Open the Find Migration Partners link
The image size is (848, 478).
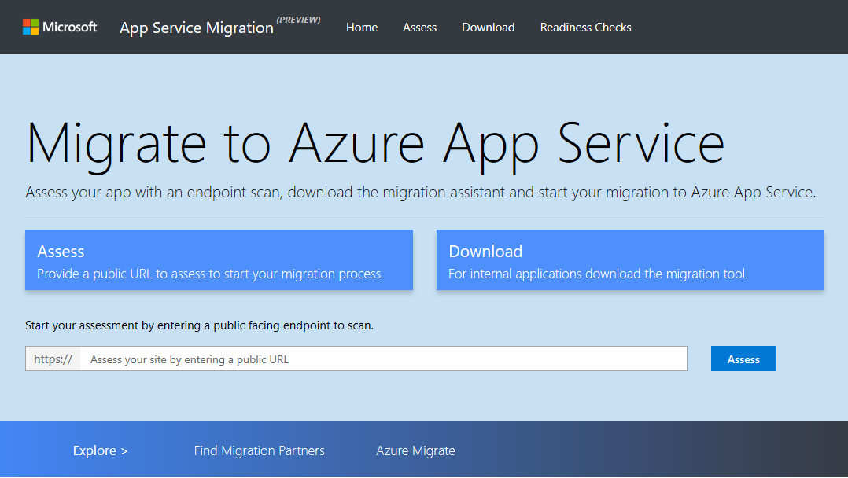(259, 450)
